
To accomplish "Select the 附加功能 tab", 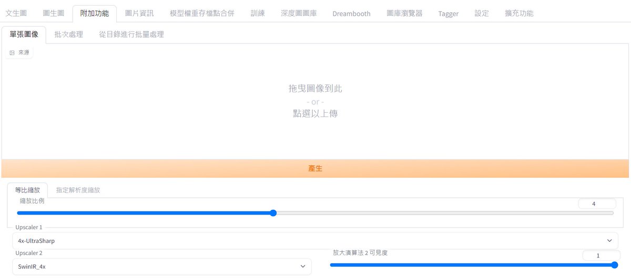I will coord(95,13).
